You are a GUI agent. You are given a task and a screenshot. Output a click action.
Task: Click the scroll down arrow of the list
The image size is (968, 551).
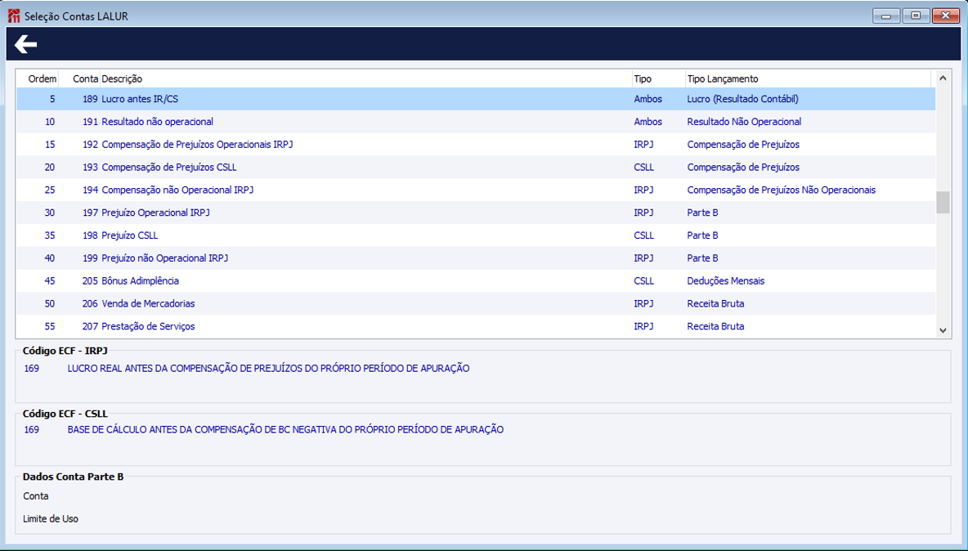coord(942,331)
